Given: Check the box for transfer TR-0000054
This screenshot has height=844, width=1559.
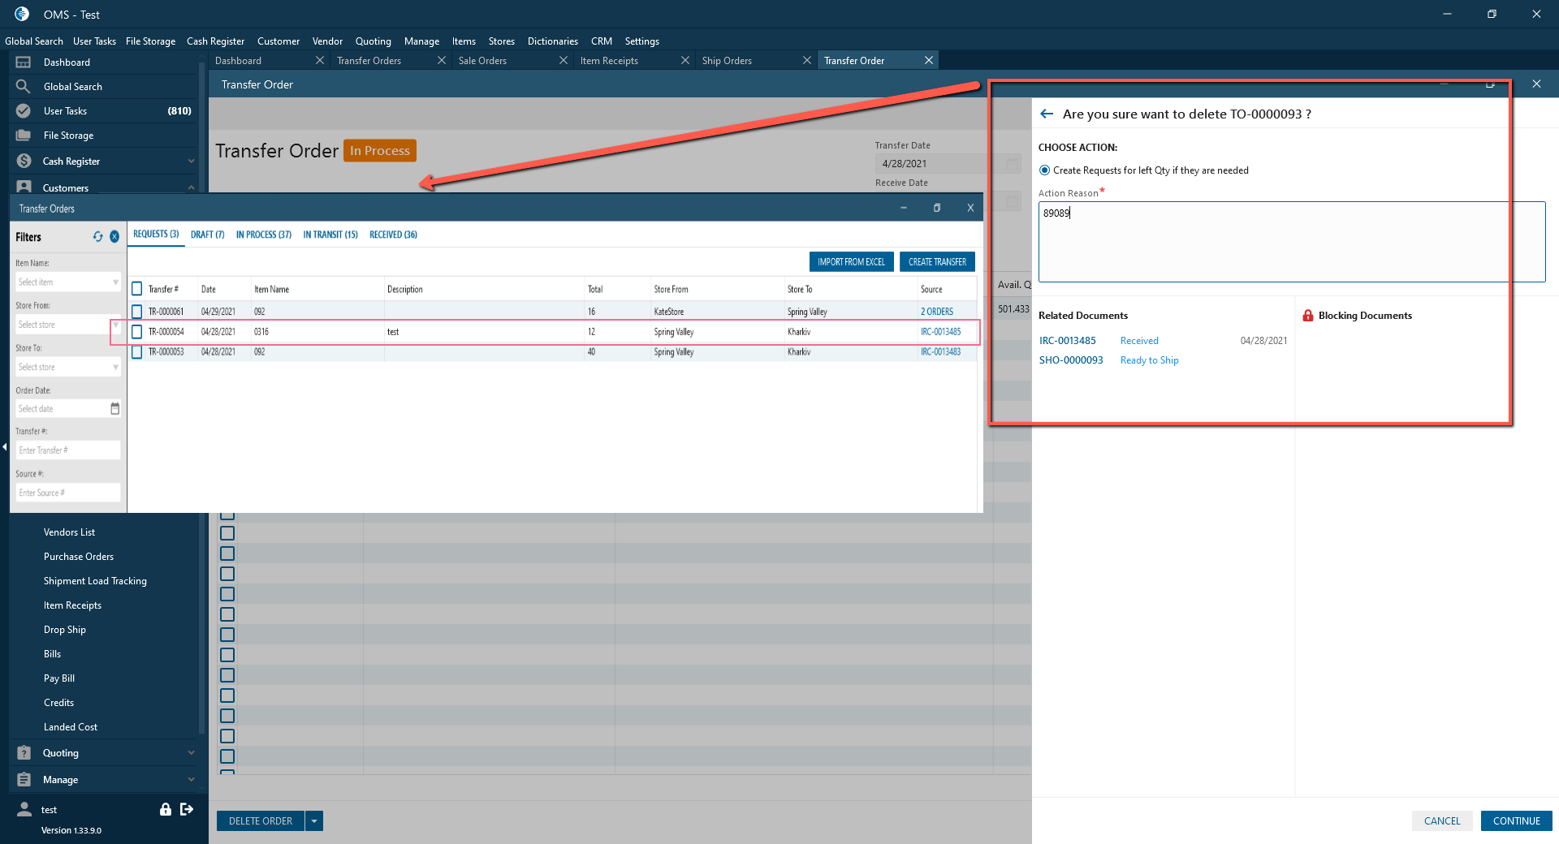Looking at the screenshot, I should [x=137, y=332].
